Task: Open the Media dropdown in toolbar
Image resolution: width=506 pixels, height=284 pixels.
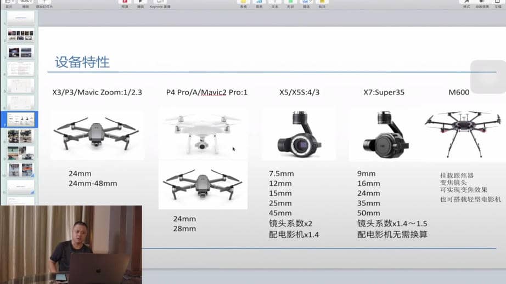Action: [306, 2]
